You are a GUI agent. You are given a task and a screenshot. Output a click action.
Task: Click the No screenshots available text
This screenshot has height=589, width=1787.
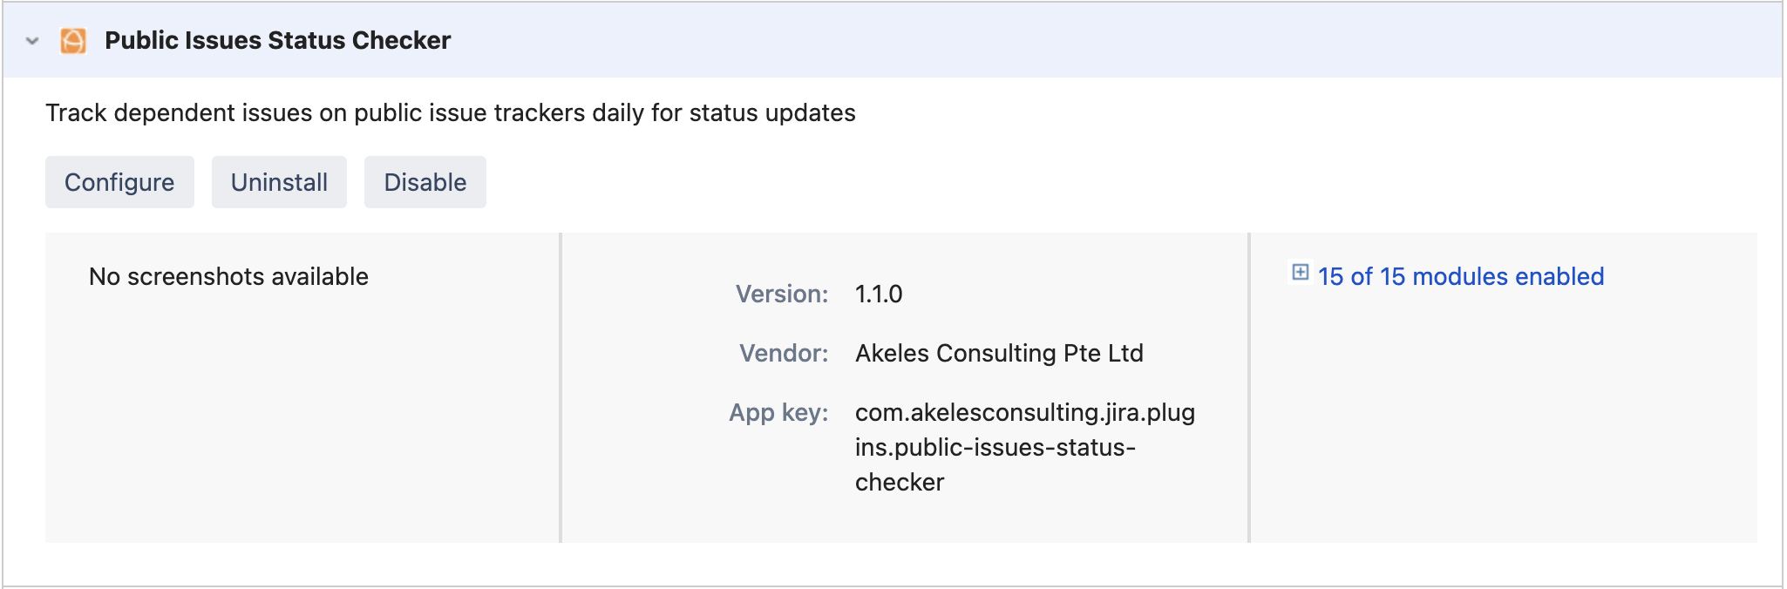point(228,277)
